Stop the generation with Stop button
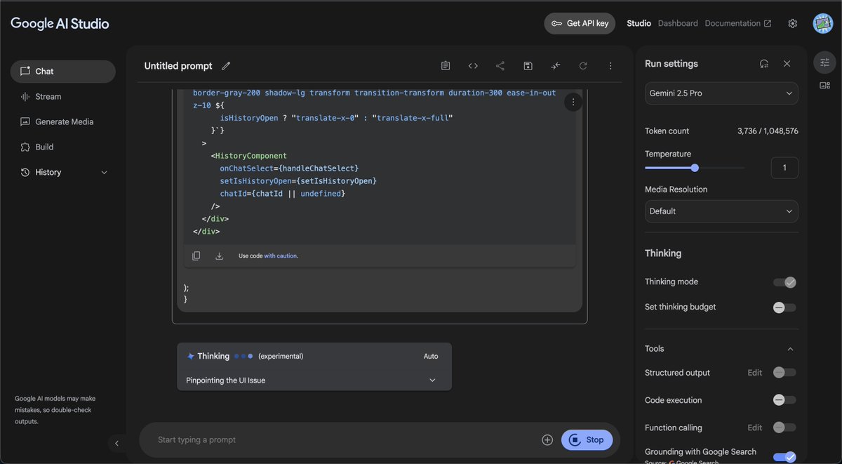The height and width of the screenshot is (464, 842). 587,440
